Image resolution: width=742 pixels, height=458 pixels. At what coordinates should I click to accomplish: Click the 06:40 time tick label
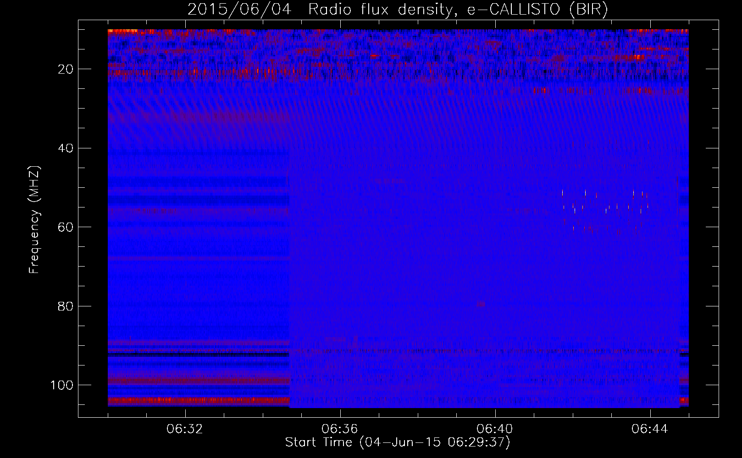pyautogui.click(x=495, y=429)
